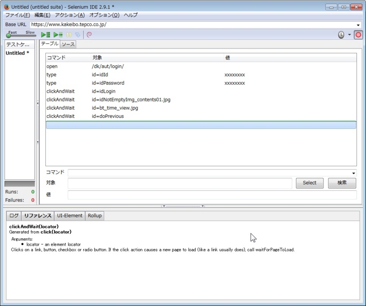Click the Step execution icon

(78, 35)
